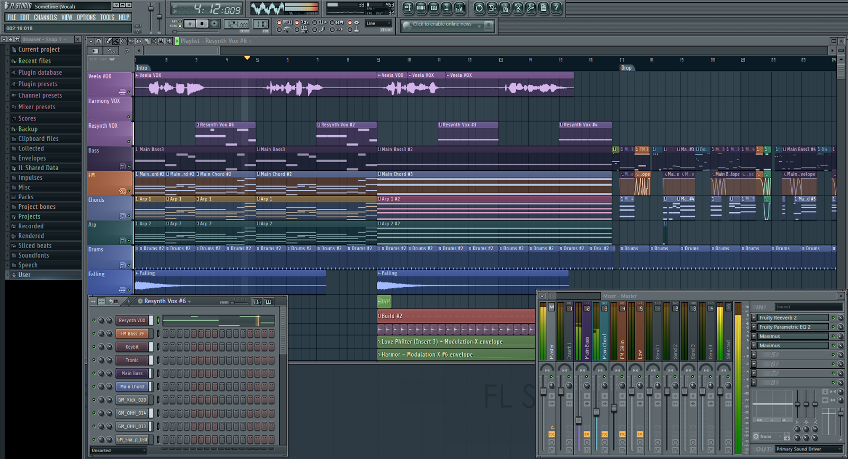Viewport: 848px width, 459px height.
Task: Open the EDIT menu
Action: (25, 17)
